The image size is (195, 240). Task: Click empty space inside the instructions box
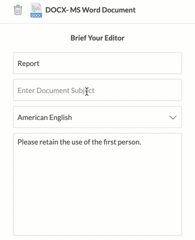tap(97, 191)
